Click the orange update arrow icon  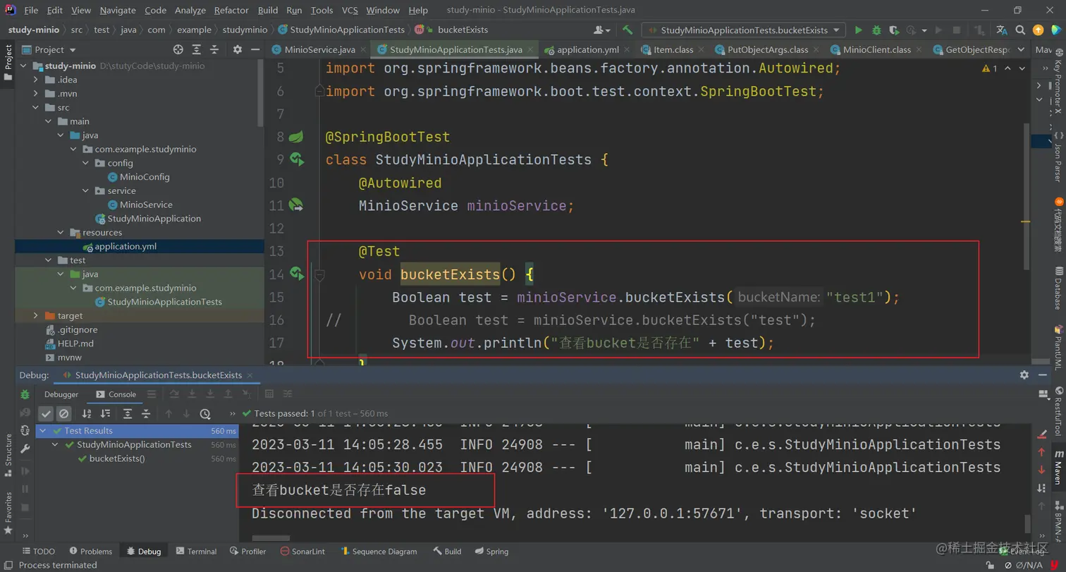(1038, 30)
